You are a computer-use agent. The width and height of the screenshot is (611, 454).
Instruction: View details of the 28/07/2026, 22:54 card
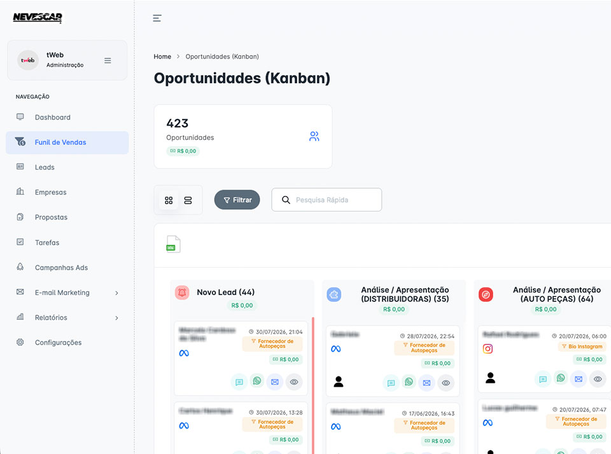(446, 383)
